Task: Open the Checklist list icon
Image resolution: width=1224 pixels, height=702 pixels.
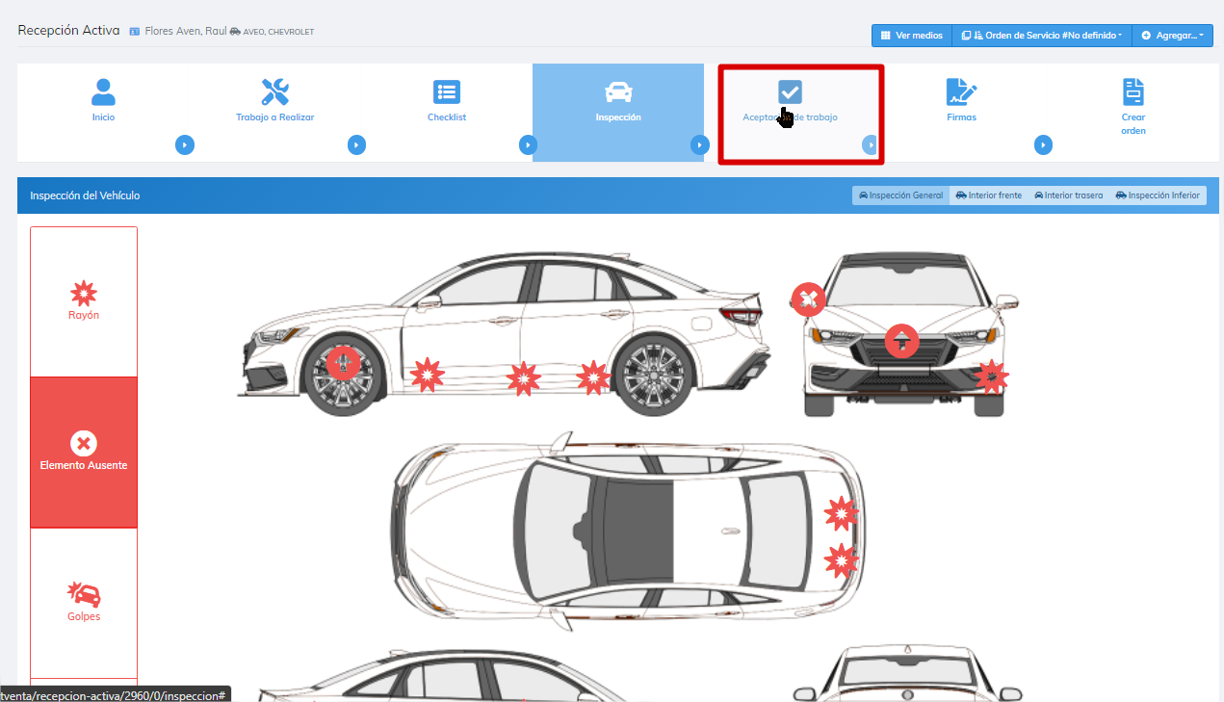Action: (447, 91)
